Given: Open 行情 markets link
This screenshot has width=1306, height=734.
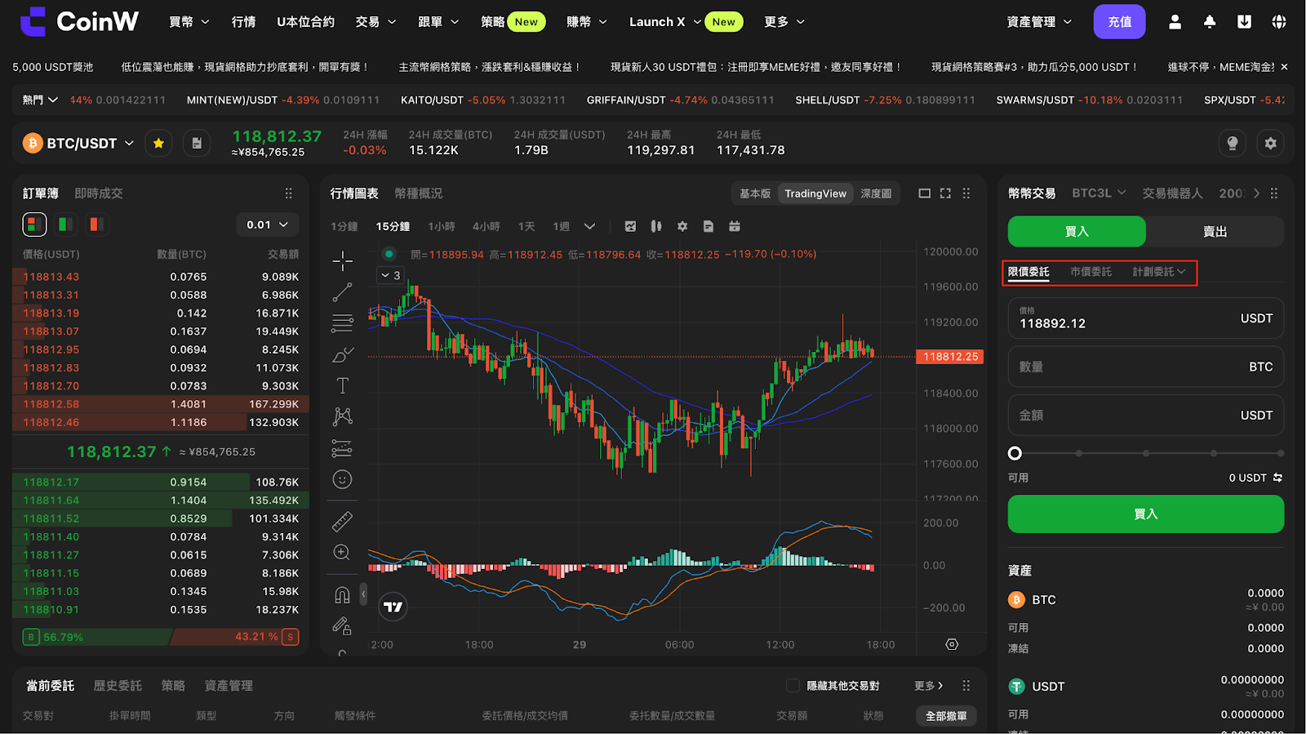Looking at the screenshot, I should (243, 22).
